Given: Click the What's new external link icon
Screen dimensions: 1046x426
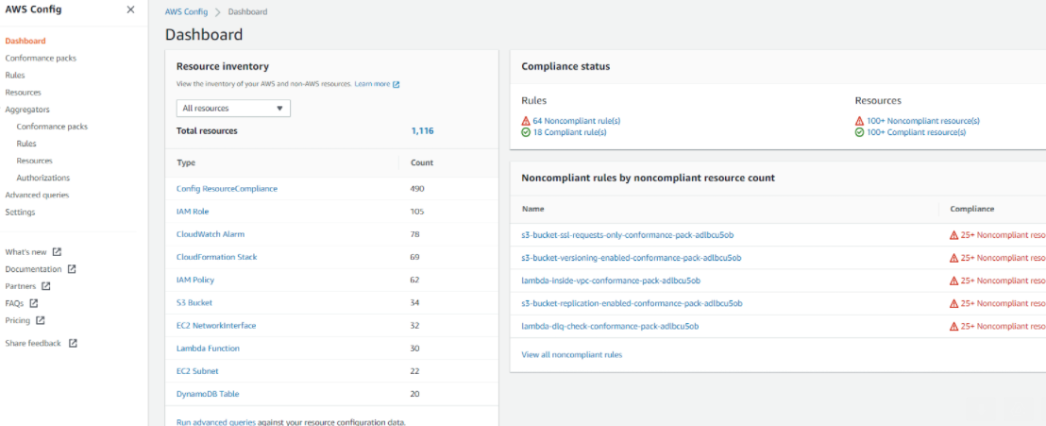Looking at the screenshot, I should 58,251.
